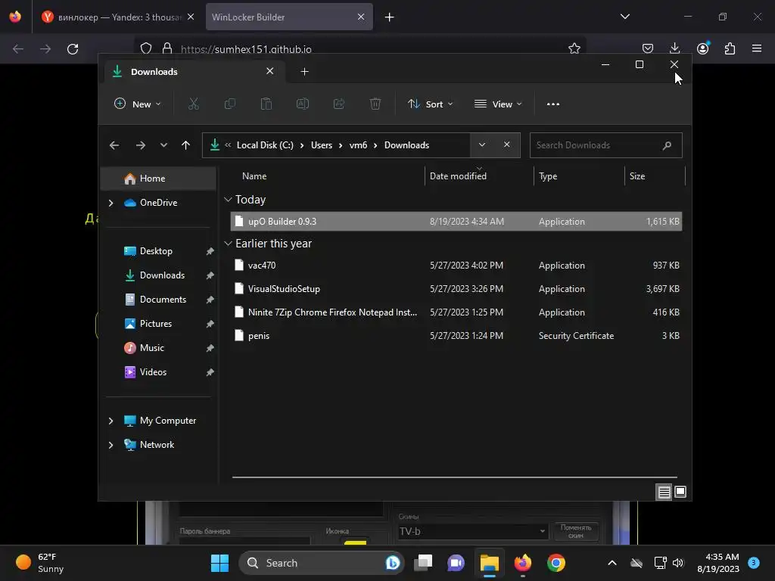This screenshot has height=581, width=775.
Task: Open Firefox downloads panel arrow icon
Action: click(674, 48)
